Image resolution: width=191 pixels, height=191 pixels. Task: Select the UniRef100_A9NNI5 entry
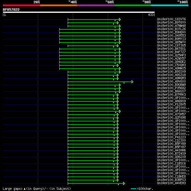click(171, 69)
